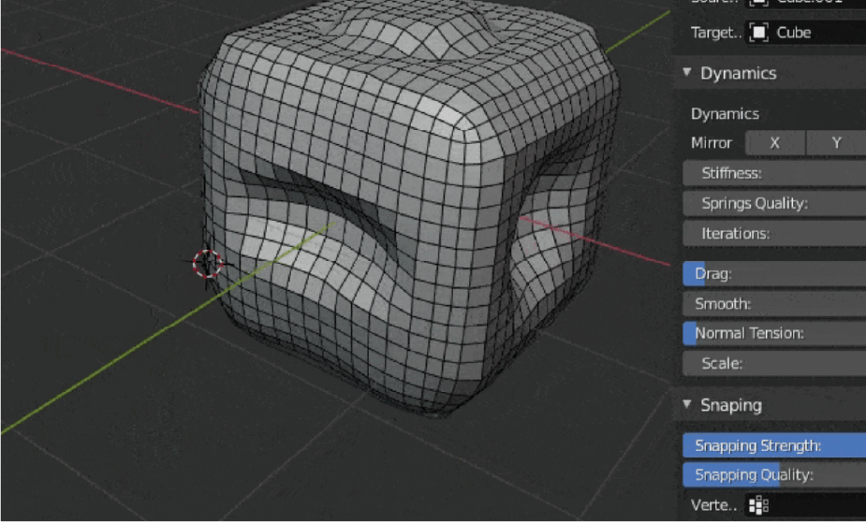Toggle Mirror Y axis

[835, 143]
